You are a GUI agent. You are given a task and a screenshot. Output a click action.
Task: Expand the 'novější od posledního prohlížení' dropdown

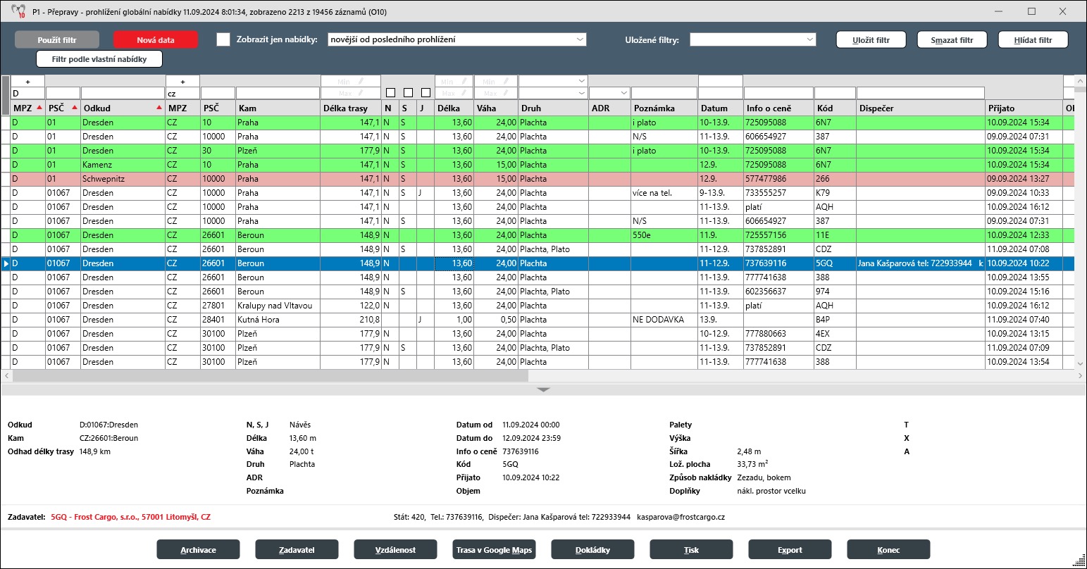pos(579,39)
